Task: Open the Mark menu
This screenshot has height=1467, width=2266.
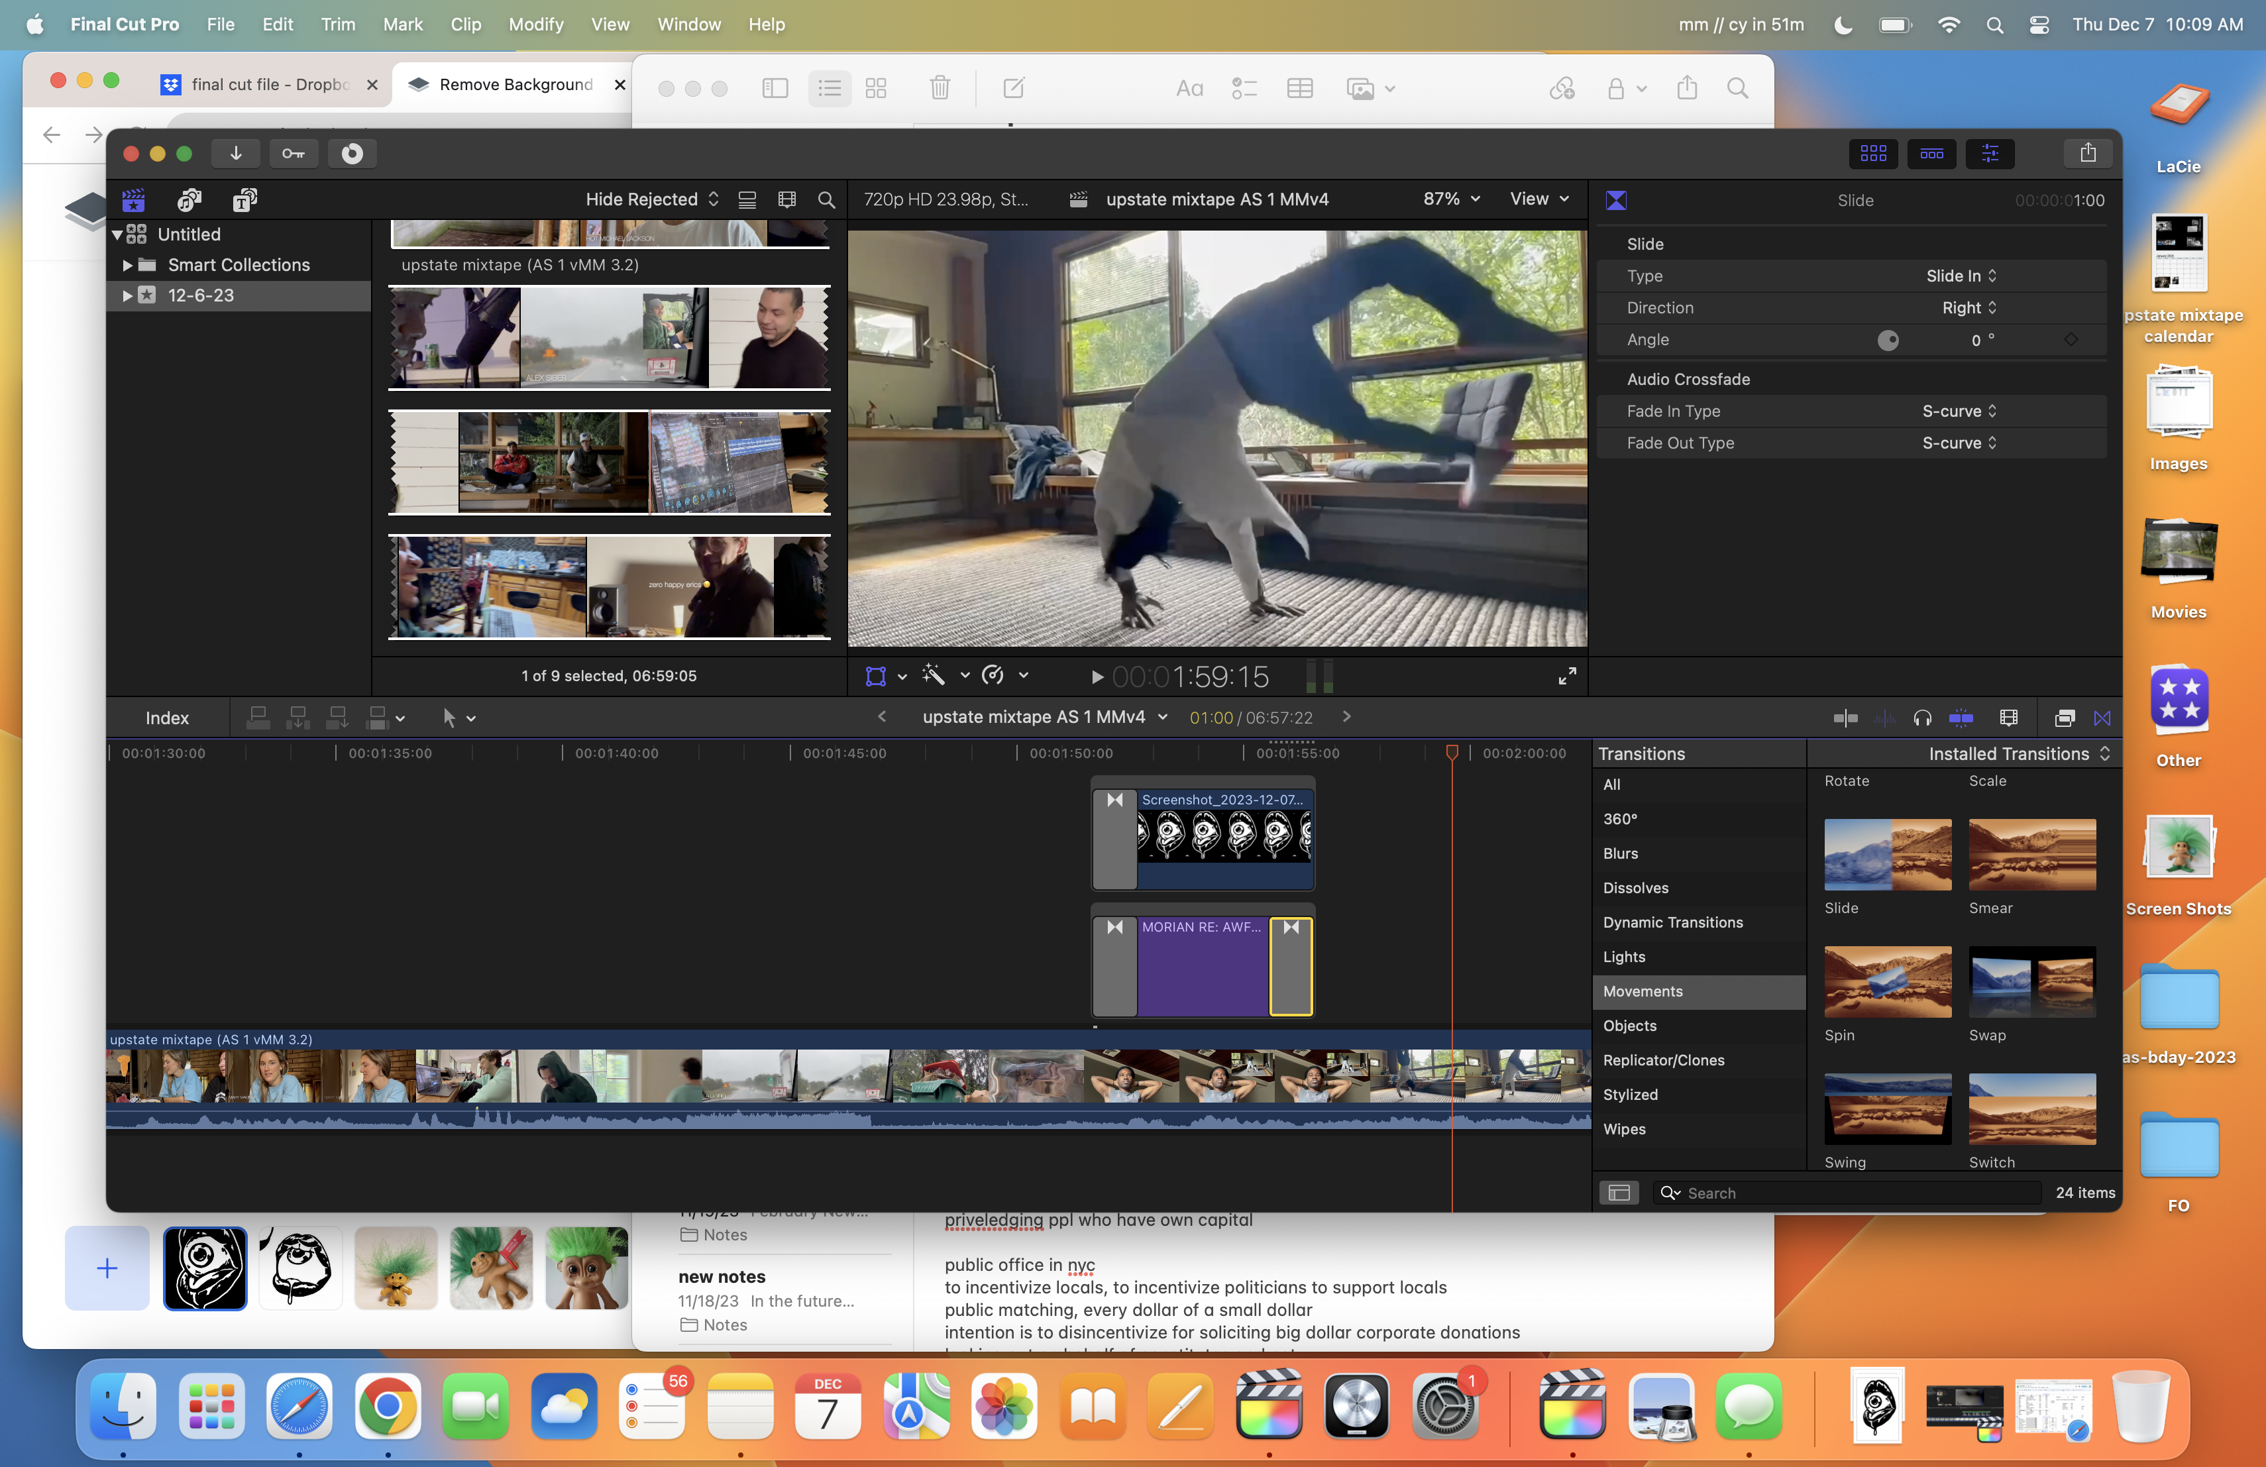Action: pyautogui.click(x=403, y=24)
